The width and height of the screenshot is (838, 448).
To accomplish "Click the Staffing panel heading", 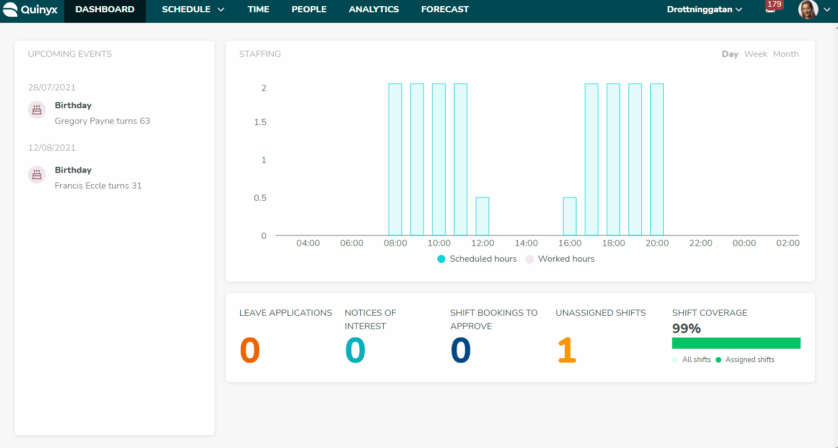I will tap(260, 54).
